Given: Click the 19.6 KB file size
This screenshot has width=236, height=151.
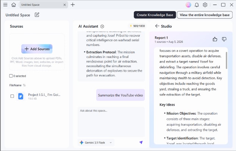Looking at the screenshot, I should click(32, 99).
